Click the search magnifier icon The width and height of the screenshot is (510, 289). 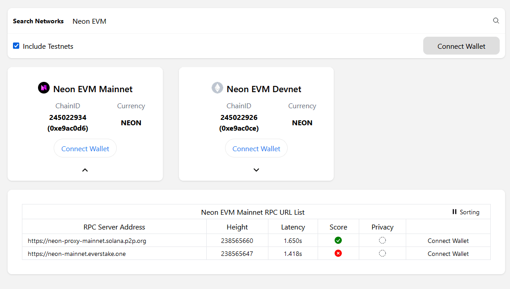pyautogui.click(x=496, y=21)
